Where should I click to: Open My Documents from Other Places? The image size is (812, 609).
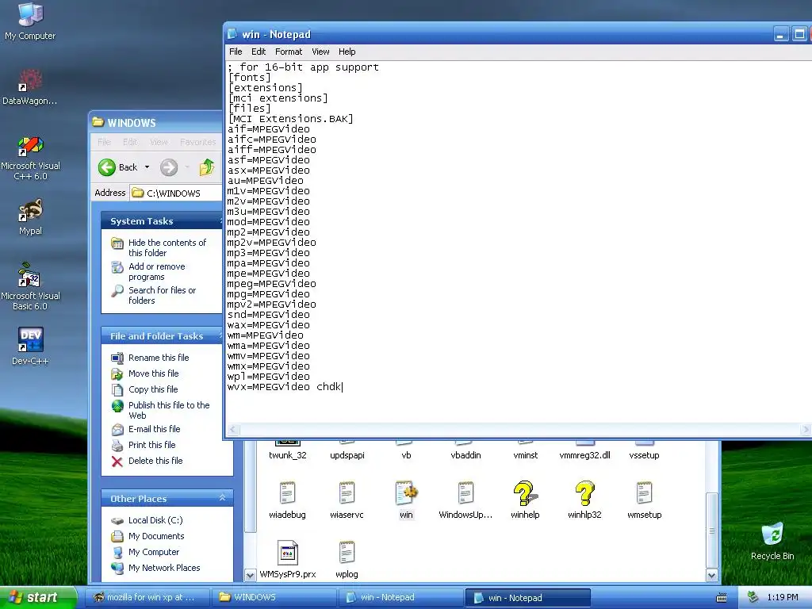click(x=156, y=536)
